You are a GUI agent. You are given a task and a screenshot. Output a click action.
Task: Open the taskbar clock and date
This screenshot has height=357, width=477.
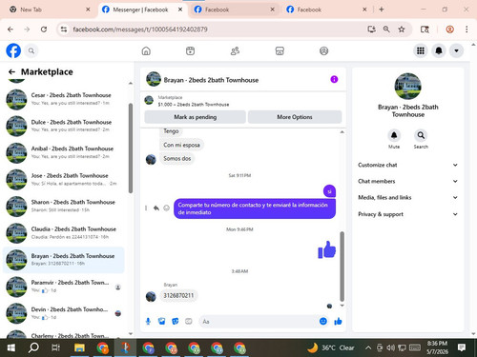(x=437, y=347)
